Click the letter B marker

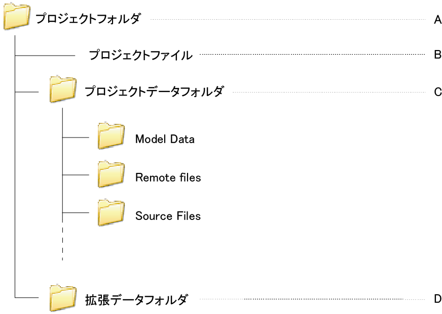(438, 55)
